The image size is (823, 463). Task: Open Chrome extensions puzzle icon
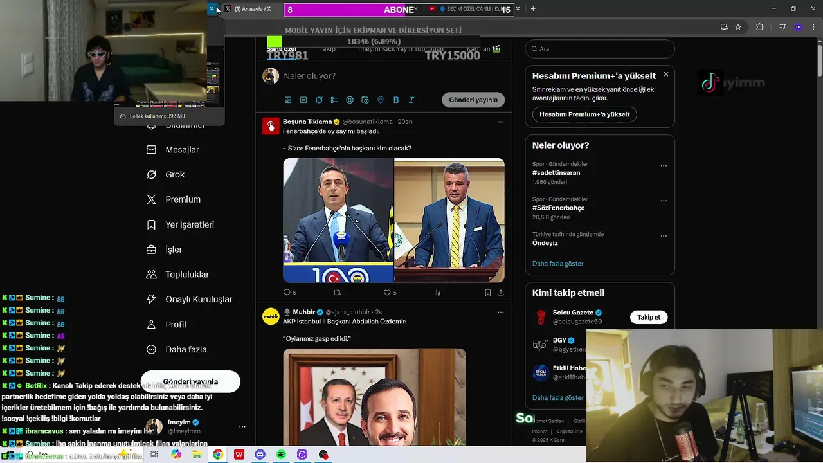point(760,27)
